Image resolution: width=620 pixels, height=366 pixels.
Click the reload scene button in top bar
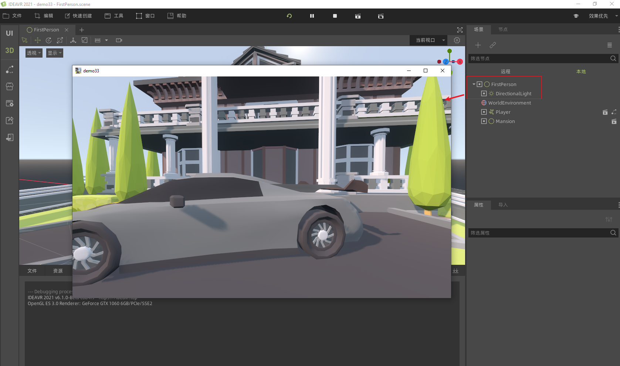click(x=289, y=16)
